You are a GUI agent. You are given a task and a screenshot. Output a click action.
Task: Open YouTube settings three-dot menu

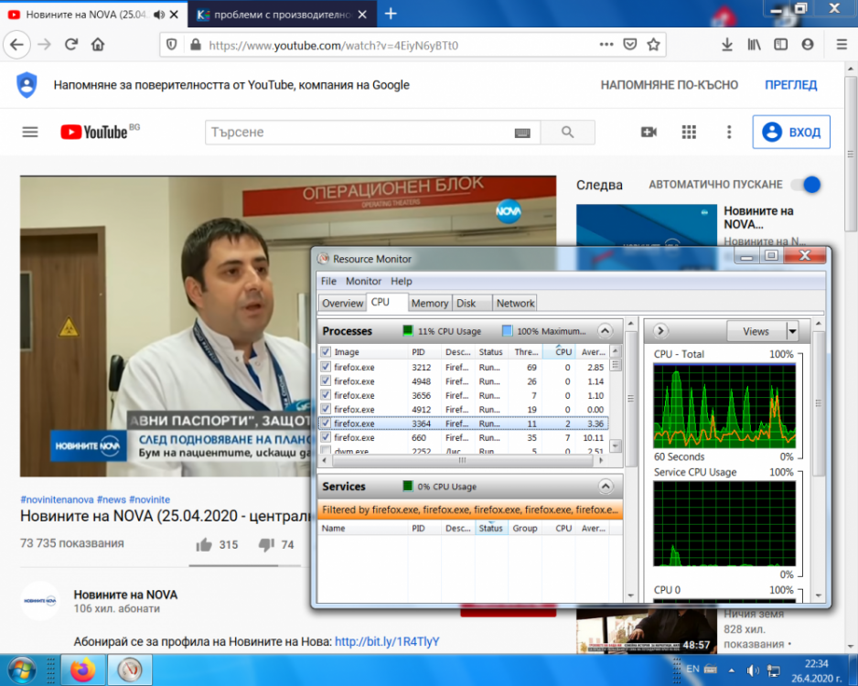(729, 132)
